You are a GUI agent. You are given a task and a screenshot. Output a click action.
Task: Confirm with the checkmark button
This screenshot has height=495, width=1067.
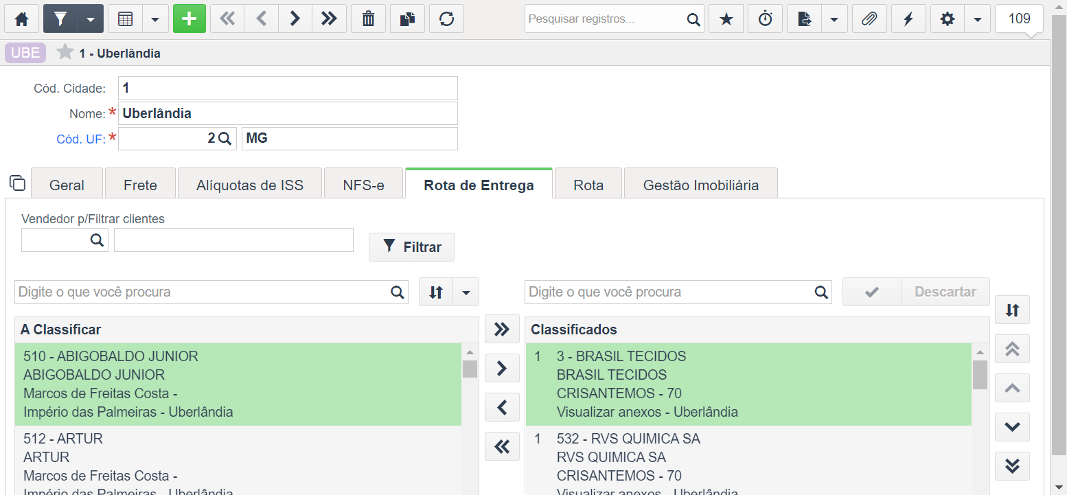point(872,292)
